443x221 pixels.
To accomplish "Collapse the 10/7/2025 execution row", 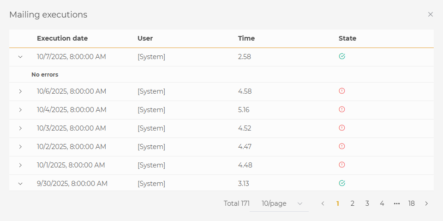I will point(20,57).
